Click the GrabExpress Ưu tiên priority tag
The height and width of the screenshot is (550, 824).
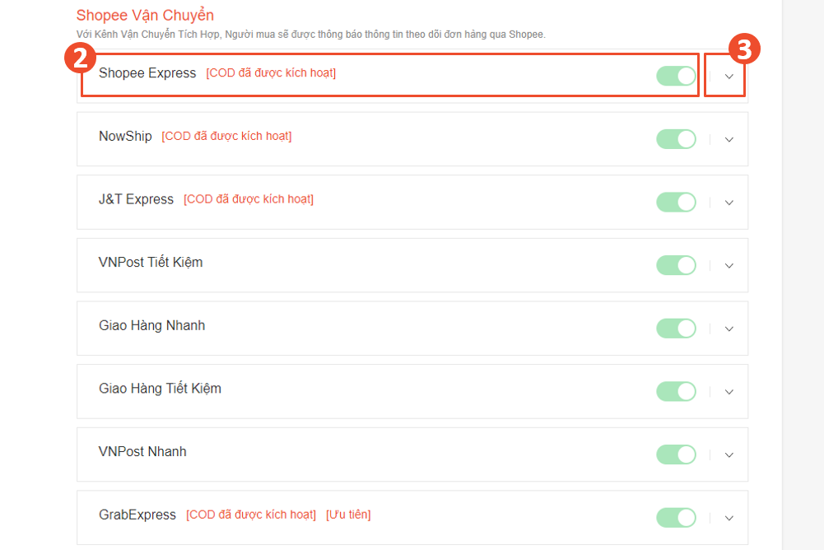tap(348, 515)
